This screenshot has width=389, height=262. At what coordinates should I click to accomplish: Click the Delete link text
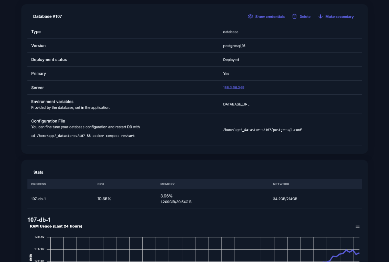pos(305,17)
